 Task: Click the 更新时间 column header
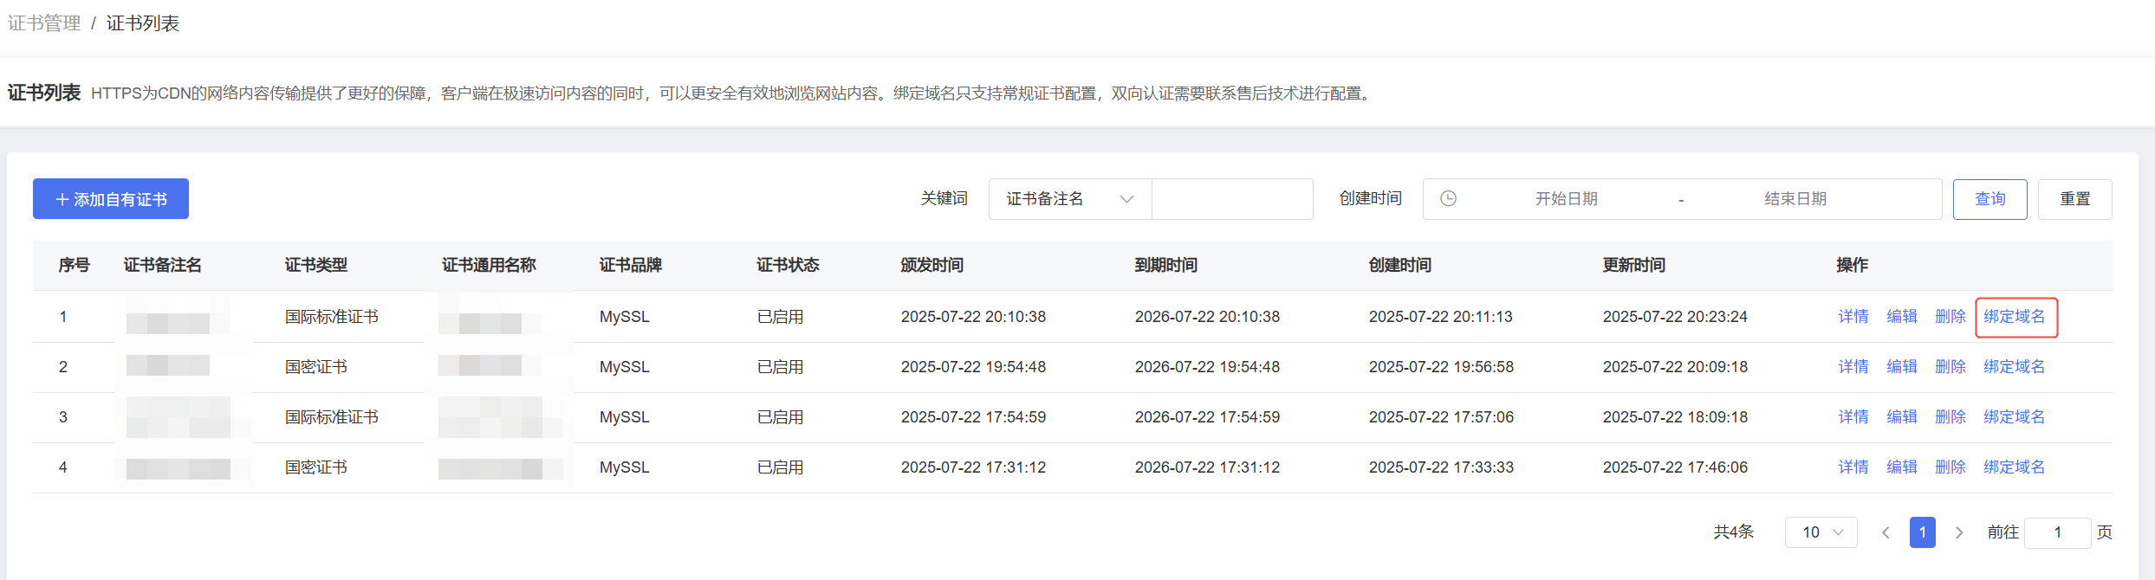click(1634, 265)
